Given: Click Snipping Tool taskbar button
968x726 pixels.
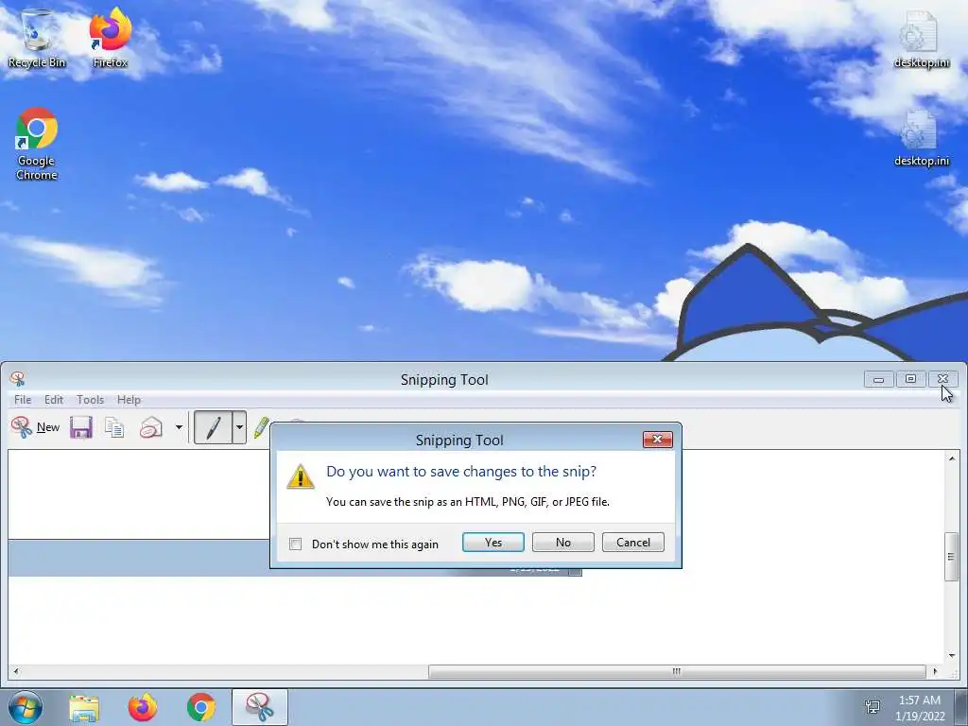Looking at the screenshot, I should (260, 707).
